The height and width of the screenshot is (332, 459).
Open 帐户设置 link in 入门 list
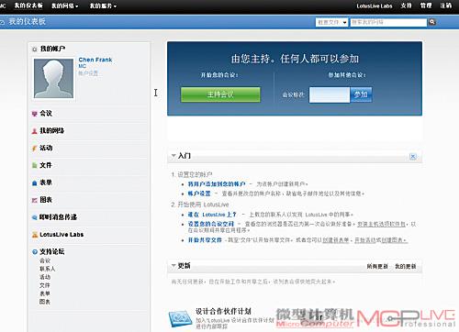point(199,194)
